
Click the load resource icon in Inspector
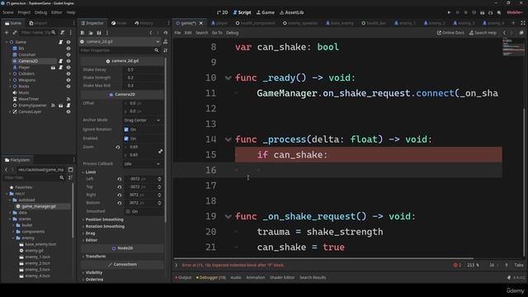pos(91,33)
